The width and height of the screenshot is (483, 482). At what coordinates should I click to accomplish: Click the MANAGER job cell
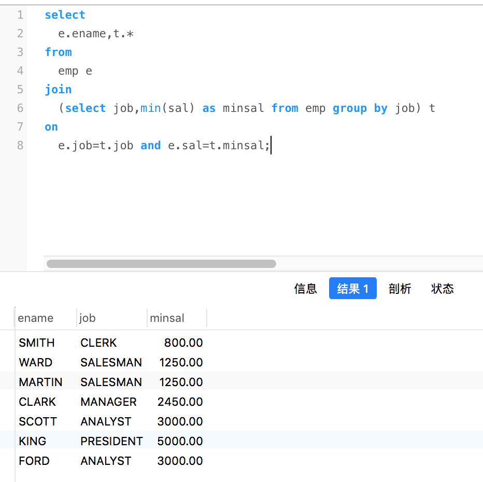click(108, 402)
